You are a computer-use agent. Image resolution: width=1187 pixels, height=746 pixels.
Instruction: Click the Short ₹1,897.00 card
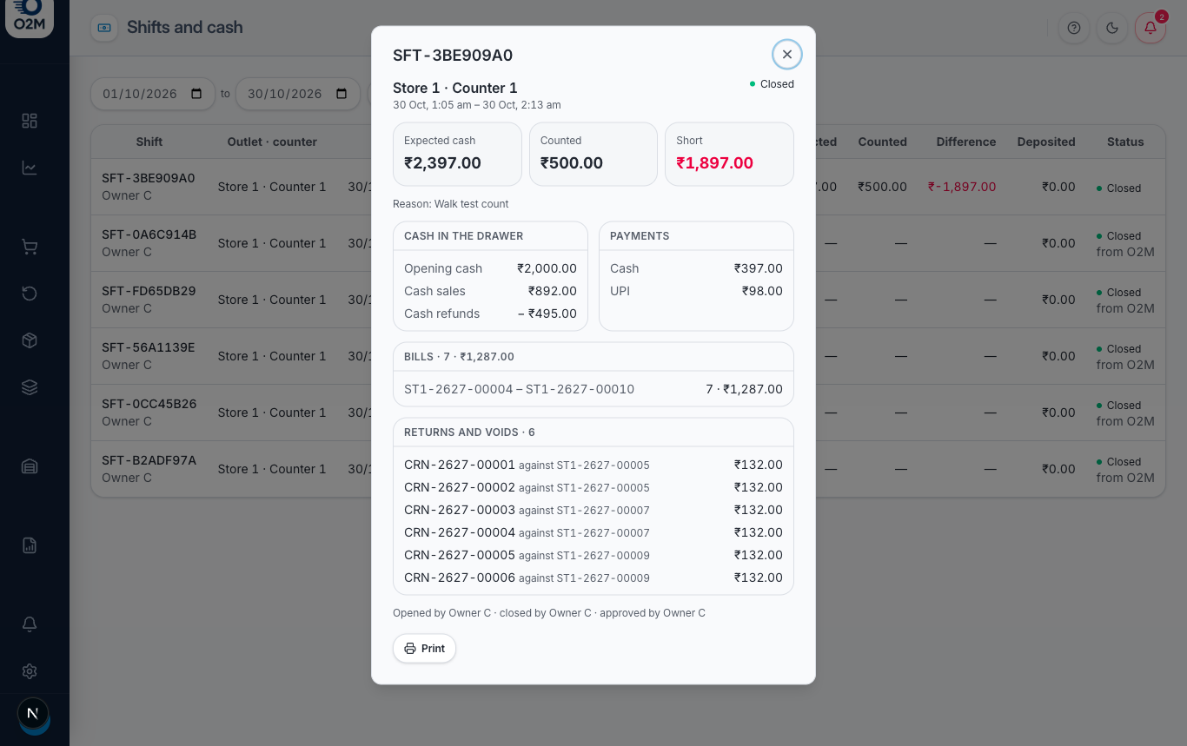click(729, 154)
